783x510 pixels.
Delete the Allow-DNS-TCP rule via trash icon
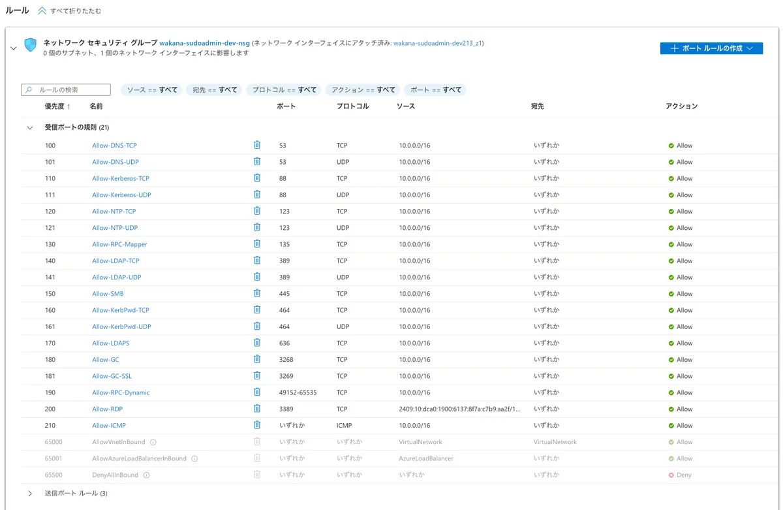tap(257, 145)
